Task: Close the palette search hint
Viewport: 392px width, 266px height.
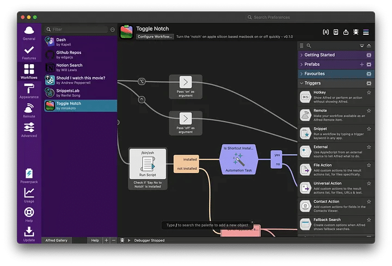Action: pyautogui.click(x=252, y=222)
